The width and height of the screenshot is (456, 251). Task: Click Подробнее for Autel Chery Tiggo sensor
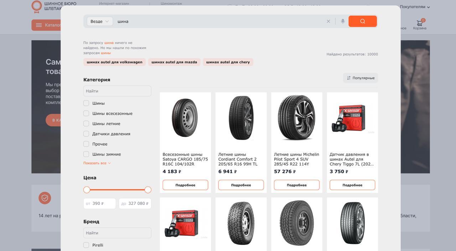point(352,185)
